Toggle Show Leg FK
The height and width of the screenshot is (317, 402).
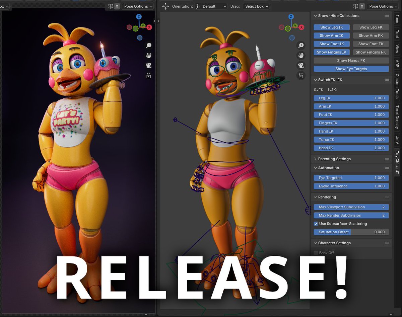tap(371, 27)
